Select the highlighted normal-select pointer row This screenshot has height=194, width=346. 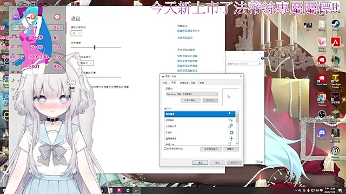[199, 114]
